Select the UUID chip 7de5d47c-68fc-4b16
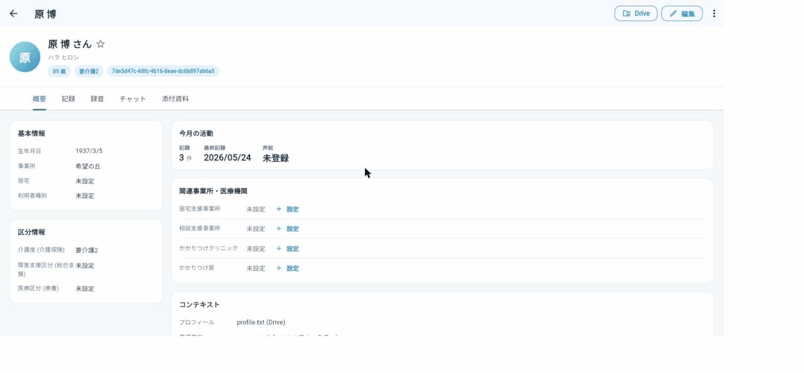This screenshot has width=804, height=373. pos(163,71)
